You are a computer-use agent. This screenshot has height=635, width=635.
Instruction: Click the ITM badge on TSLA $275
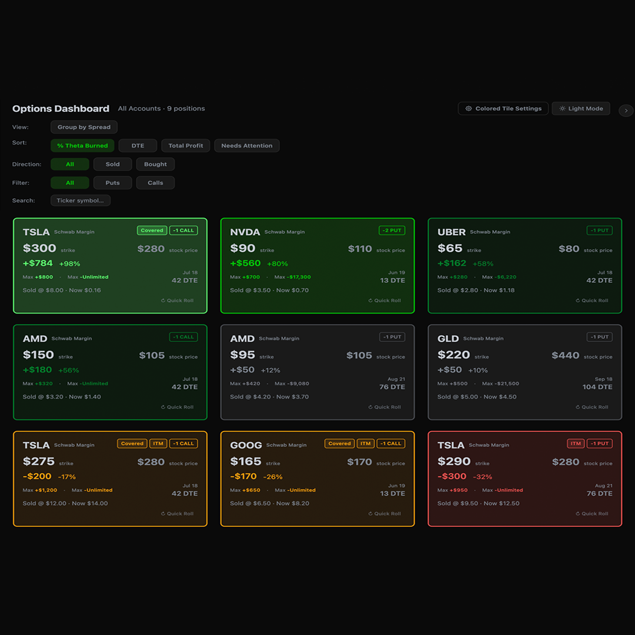click(x=158, y=443)
